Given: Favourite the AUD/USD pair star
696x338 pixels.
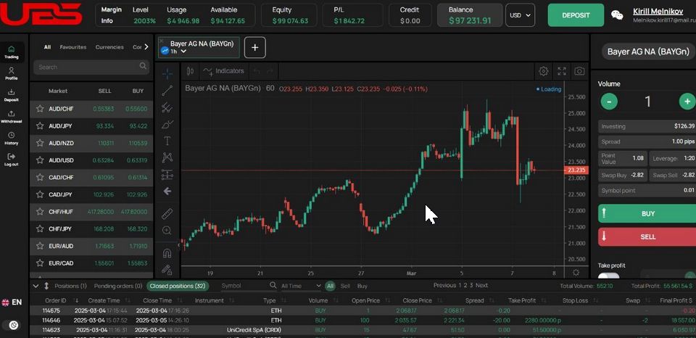Looking at the screenshot, I should tap(40, 160).
